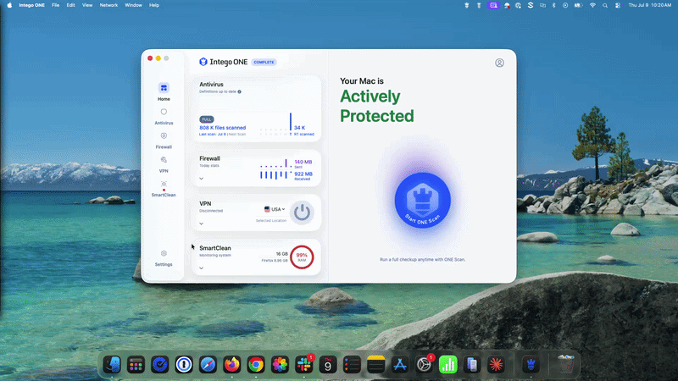678x381 pixels.
Task: Click the 808 K files scanned text
Action: coord(222,128)
